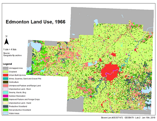Click the Unproductive Land - Rock legend label
The height and width of the screenshot is (121, 157).
(20, 89)
